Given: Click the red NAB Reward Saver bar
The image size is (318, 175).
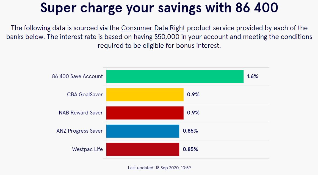Looking at the screenshot, I should pyautogui.click(x=145, y=113).
